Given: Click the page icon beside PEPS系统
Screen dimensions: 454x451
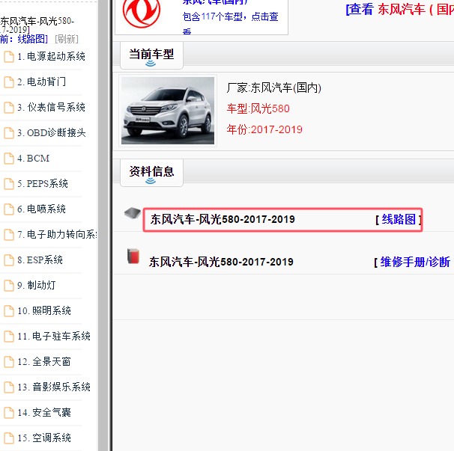Looking at the screenshot, I should click(9, 183).
